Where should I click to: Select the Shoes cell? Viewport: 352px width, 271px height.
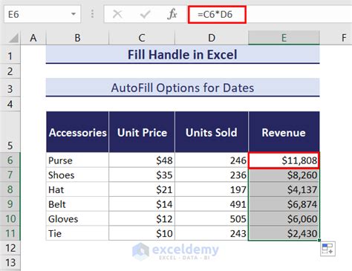point(77,174)
